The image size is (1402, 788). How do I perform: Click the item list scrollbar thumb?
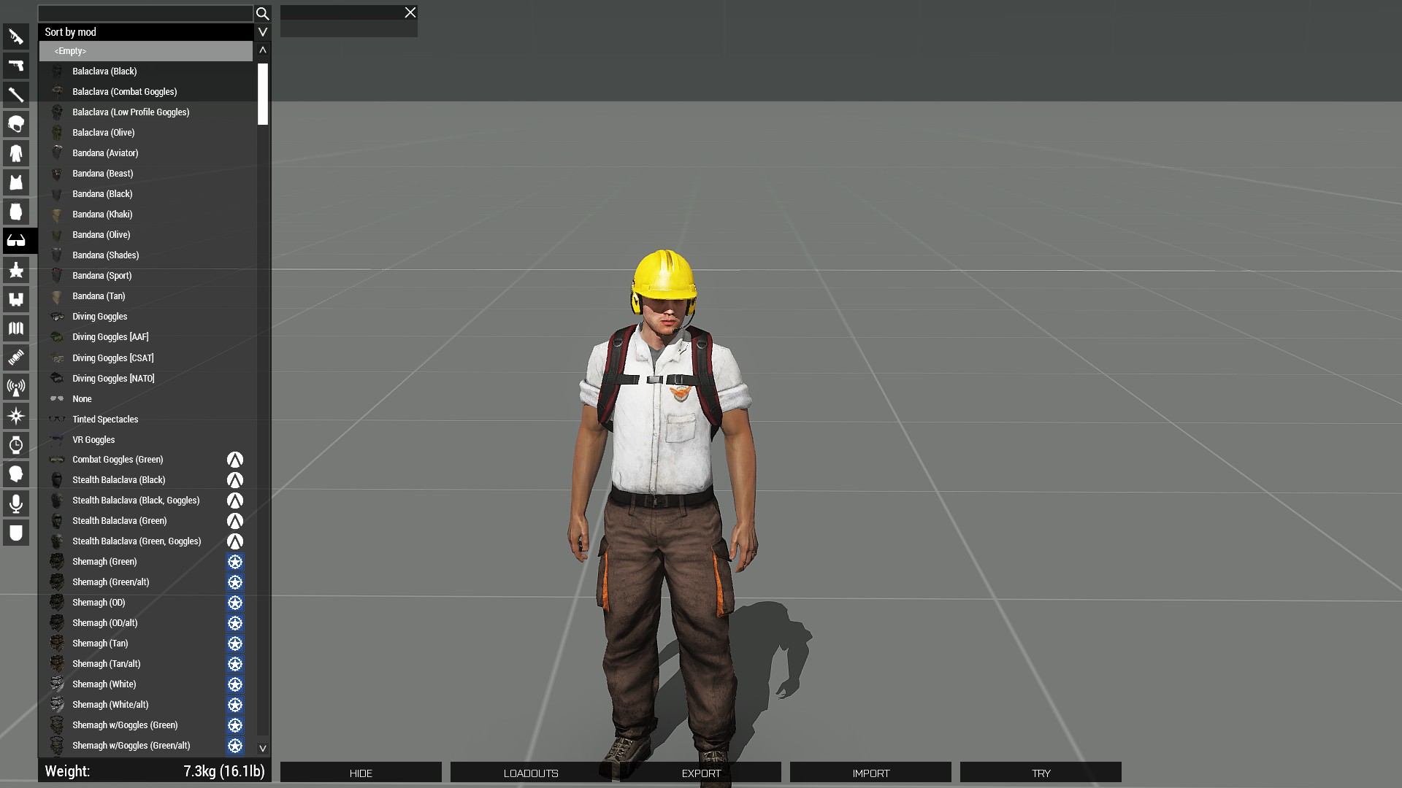(x=262, y=94)
